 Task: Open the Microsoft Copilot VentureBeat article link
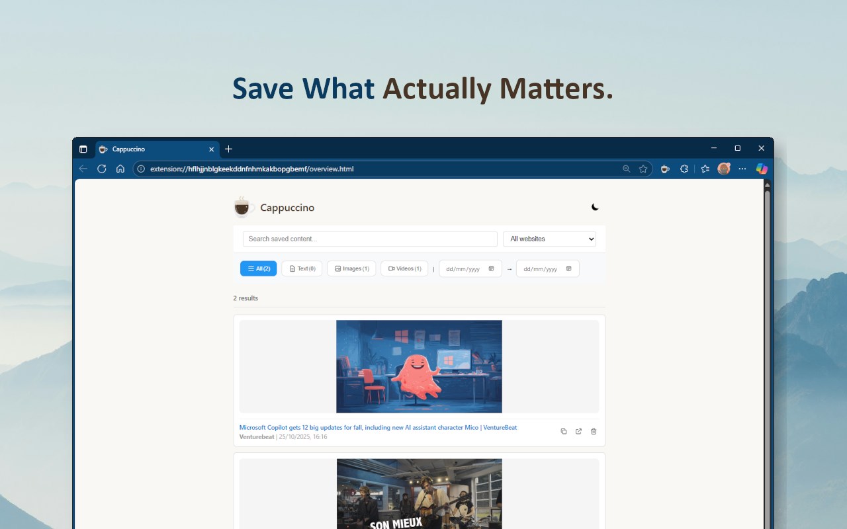click(x=378, y=428)
